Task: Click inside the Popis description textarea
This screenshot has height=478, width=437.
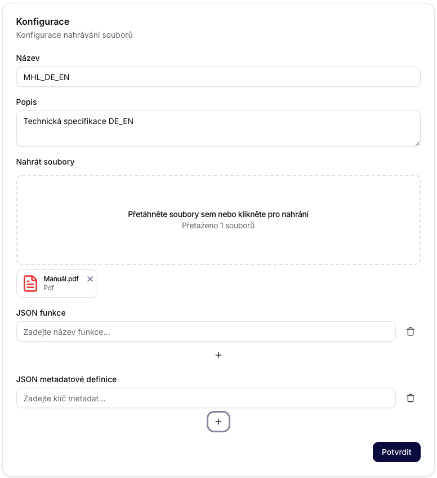Action: pos(218,128)
